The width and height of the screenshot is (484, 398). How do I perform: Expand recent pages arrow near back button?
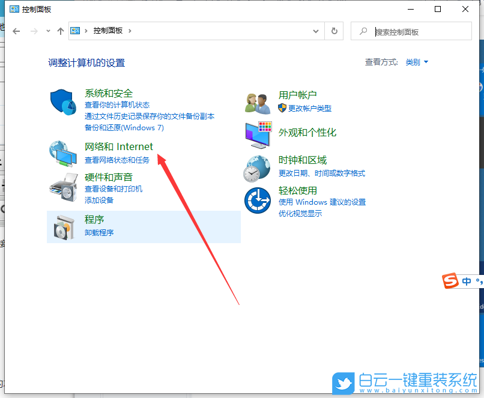pyautogui.click(x=47, y=31)
